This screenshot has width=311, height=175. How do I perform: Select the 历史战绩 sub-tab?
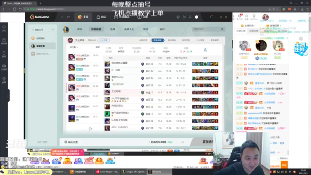click(x=157, y=40)
